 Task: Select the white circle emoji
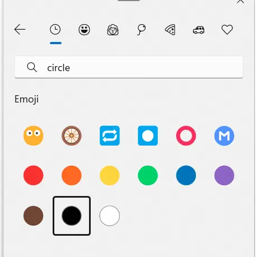[110, 216]
